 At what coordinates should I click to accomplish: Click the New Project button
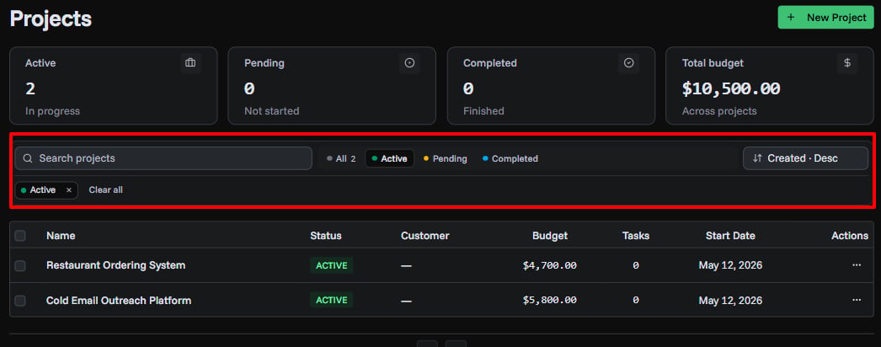(825, 18)
